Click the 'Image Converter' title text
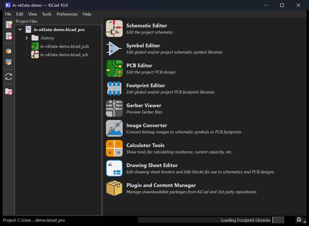This screenshot has height=226, width=309. point(147,125)
